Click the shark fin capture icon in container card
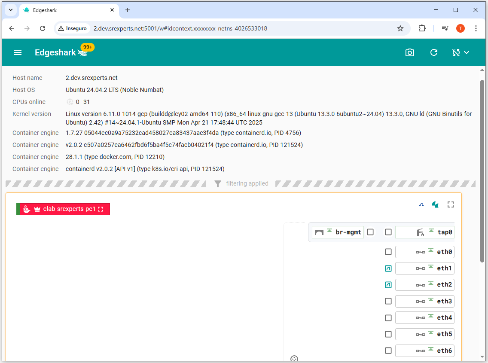This screenshot has width=488, height=363. point(435,204)
